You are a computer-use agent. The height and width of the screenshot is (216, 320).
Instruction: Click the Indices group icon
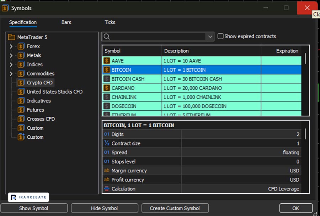click(21, 64)
